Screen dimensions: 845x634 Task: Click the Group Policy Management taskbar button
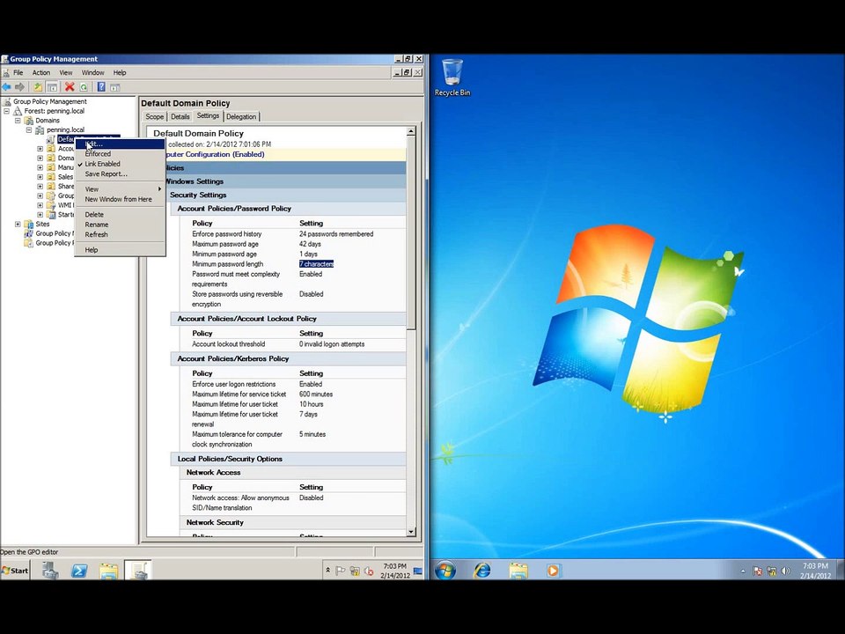[x=138, y=571]
